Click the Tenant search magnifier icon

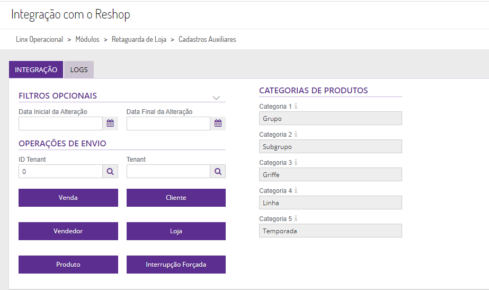[x=218, y=171]
